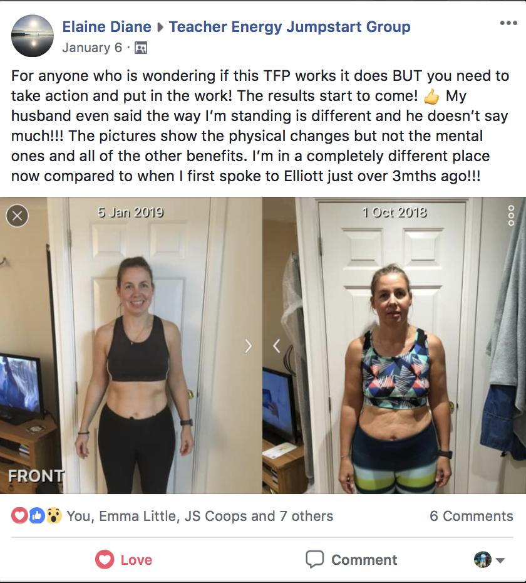Viewport: 526px width, 583px height.
Task: Expand the comment-as profile dropdown arrow
Action: tap(500, 560)
